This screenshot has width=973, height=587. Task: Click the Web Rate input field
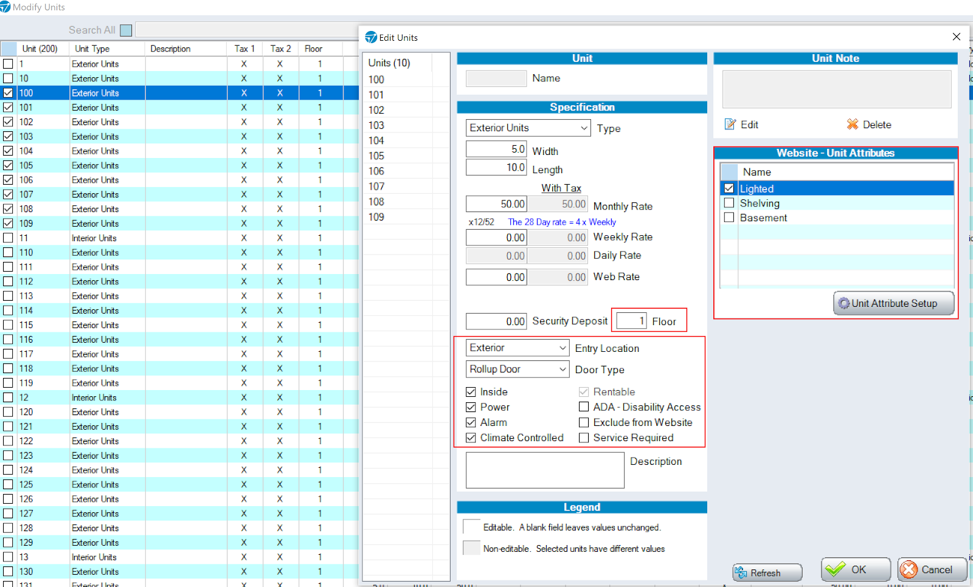(496, 277)
